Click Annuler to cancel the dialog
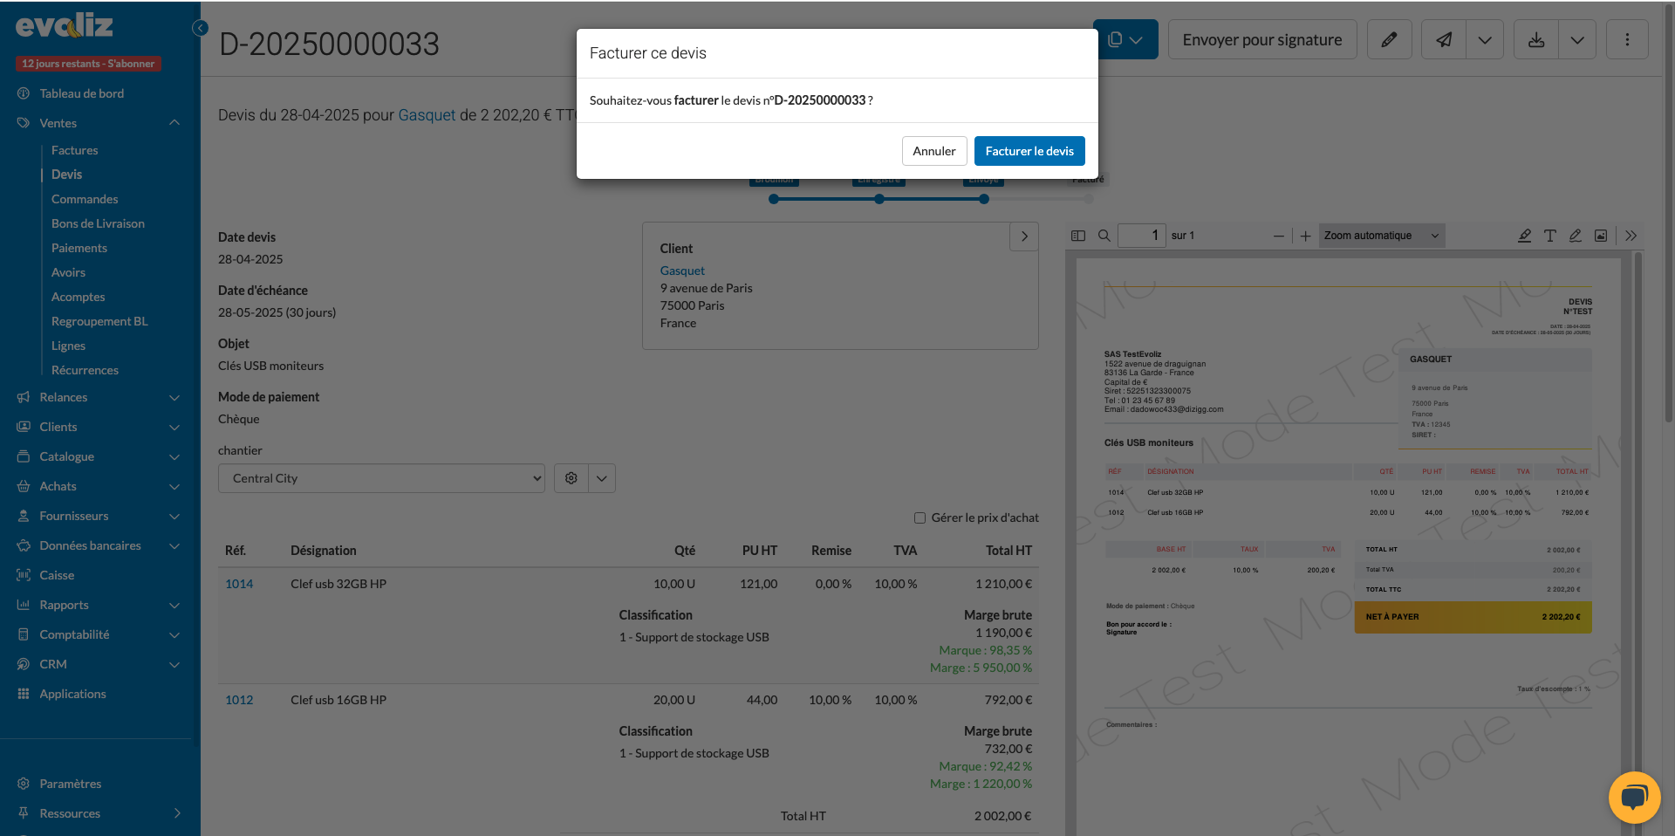The width and height of the screenshot is (1675, 836). point(934,151)
